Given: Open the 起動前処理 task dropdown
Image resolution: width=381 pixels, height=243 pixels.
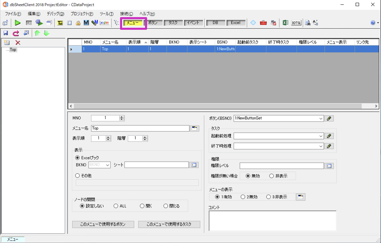Looking at the screenshot, I should coord(321,136).
